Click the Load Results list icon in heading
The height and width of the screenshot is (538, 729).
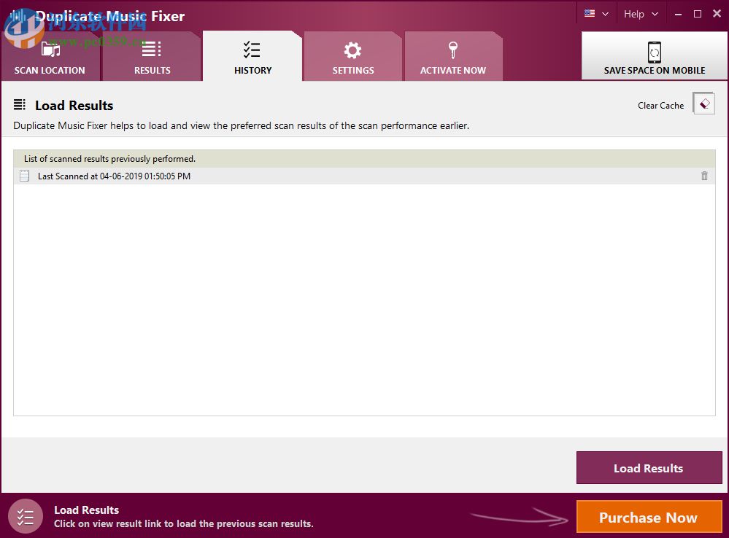20,105
